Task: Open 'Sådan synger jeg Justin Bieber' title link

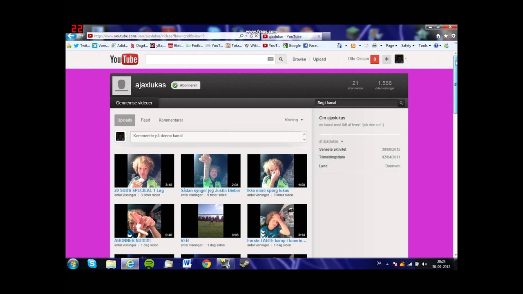Action: click(x=210, y=190)
